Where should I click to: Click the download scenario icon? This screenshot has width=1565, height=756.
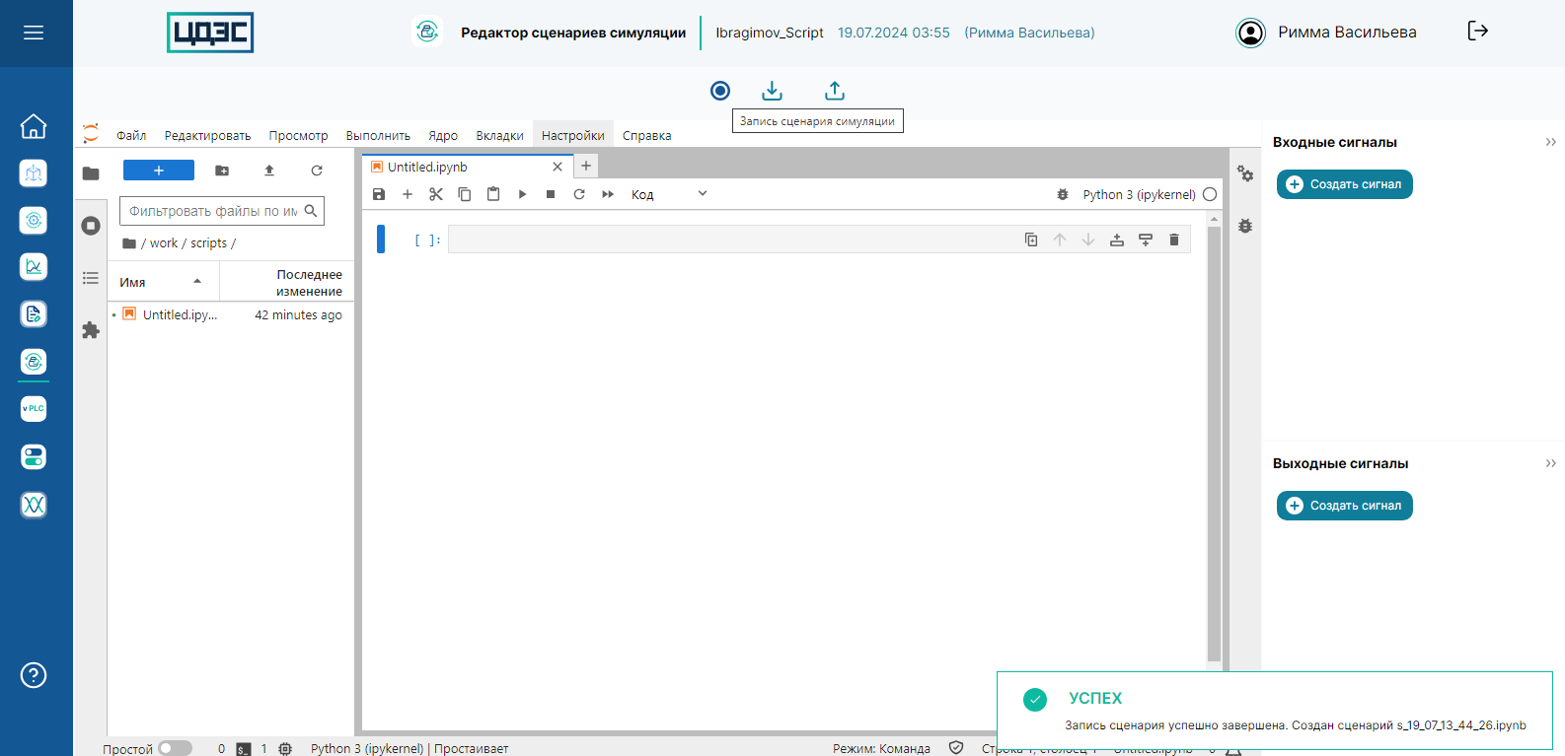[x=772, y=91]
